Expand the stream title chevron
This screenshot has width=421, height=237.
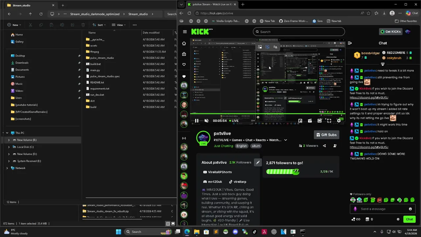285,140
